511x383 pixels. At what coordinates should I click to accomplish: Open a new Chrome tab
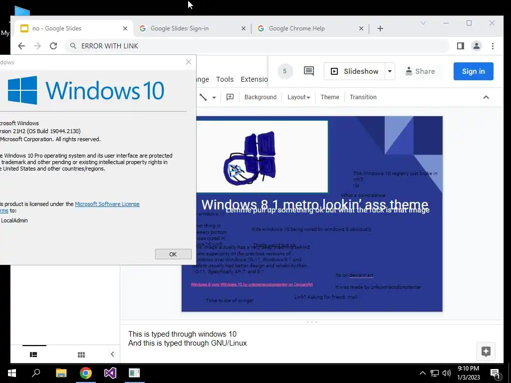pyautogui.click(x=380, y=28)
